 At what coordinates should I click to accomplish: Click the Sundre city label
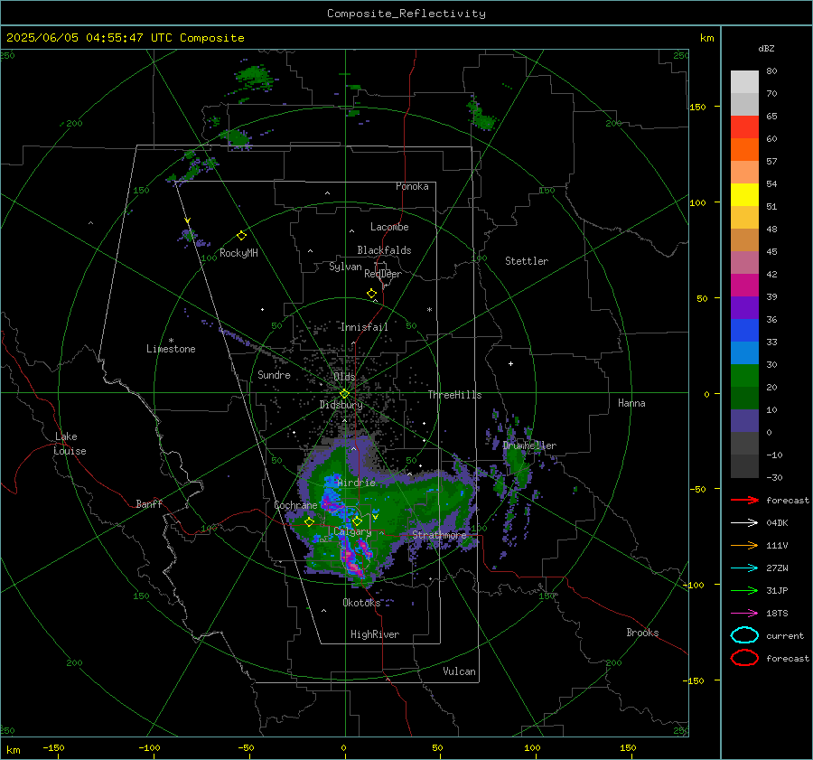coord(274,375)
